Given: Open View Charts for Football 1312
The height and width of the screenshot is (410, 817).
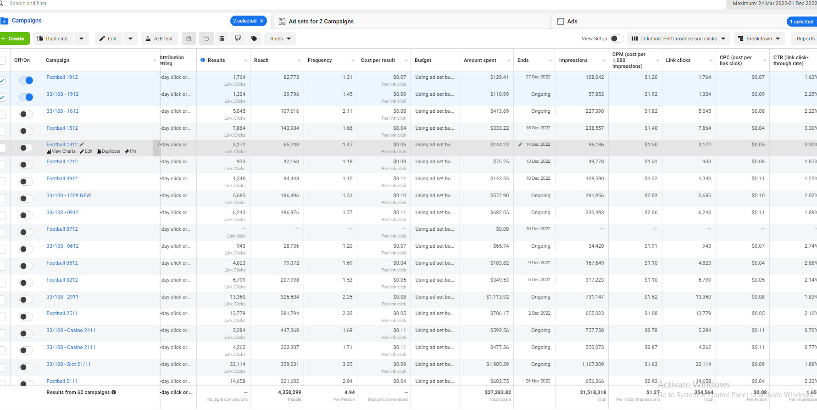Looking at the screenshot, I should tap(61, 151).
